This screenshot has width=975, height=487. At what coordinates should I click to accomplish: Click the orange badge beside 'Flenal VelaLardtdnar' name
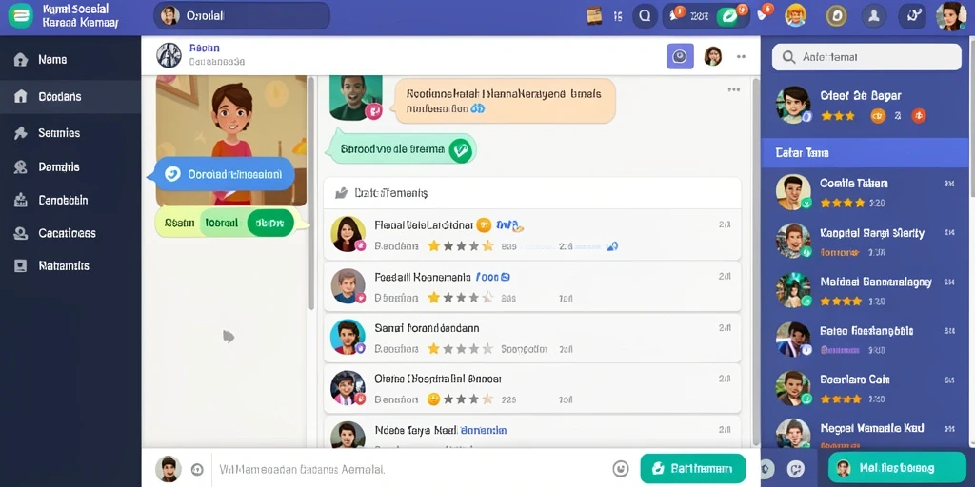pos(484,224)
